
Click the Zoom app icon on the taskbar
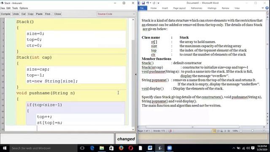[170, 148]
